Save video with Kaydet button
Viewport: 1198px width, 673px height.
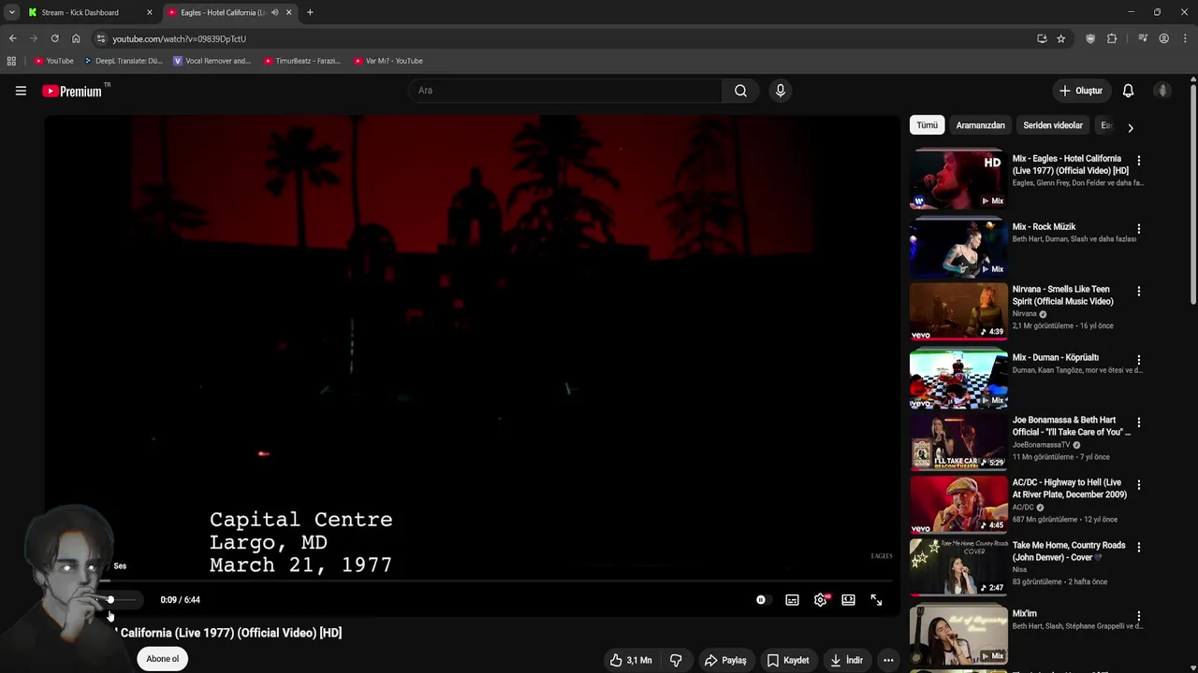tap(788, 660)
